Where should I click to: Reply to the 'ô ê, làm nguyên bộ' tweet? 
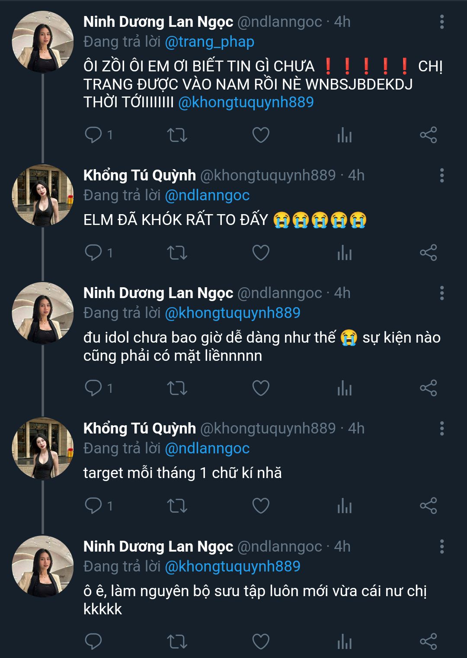pyautogui.click(x=93, y=641)
